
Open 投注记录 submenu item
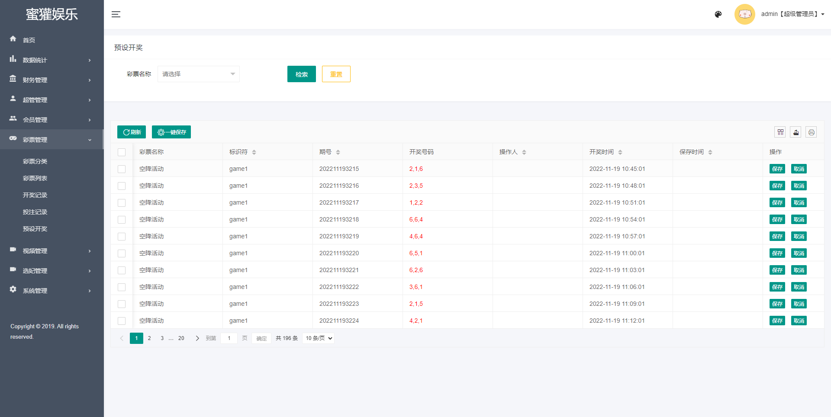click(35, 212)
